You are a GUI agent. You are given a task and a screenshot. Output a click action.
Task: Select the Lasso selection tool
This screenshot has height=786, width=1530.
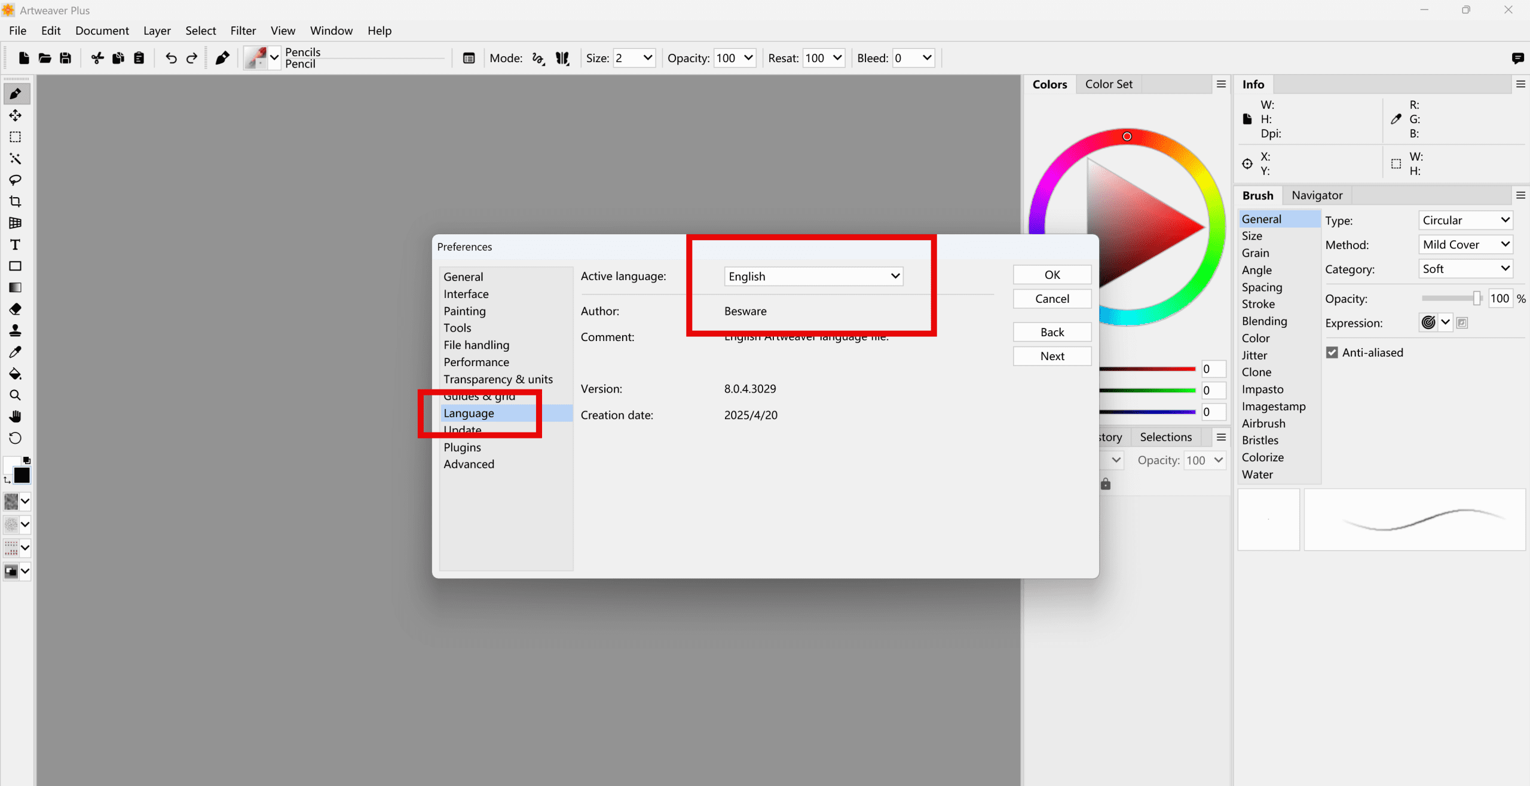(16, 180)
